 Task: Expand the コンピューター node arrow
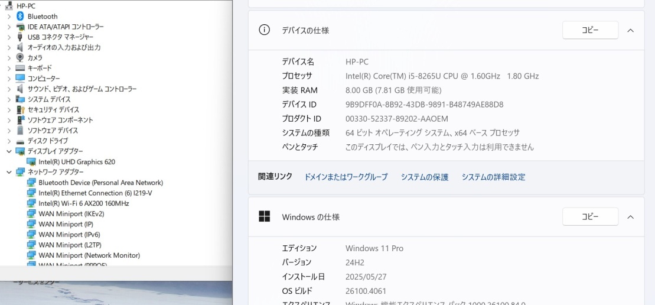click(9, 79)
